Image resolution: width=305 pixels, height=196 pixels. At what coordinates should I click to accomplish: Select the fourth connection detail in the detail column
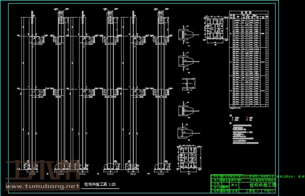tap(188, 109)
